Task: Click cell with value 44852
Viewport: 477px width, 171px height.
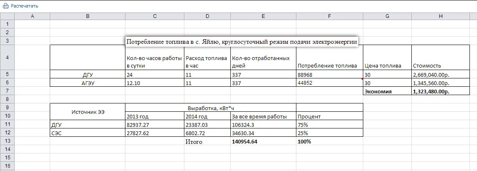Action: click(330, 82)
